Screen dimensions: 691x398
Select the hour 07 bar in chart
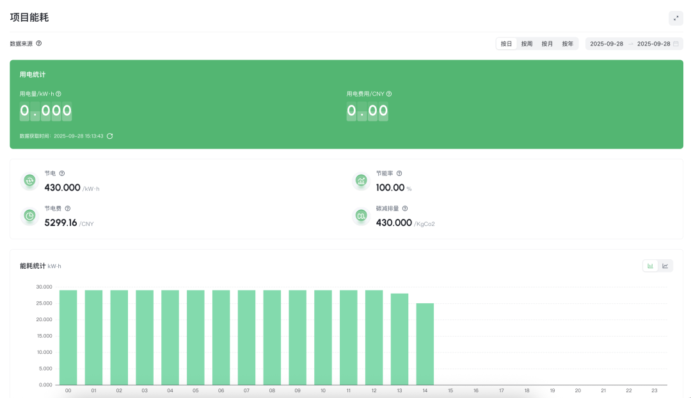click(246, 338)
